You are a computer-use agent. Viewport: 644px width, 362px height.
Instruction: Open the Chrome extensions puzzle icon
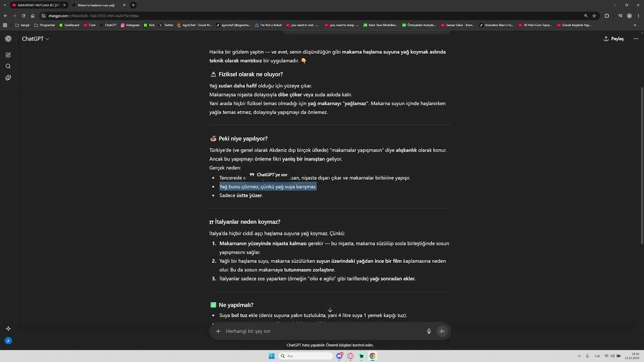(607, 16)
